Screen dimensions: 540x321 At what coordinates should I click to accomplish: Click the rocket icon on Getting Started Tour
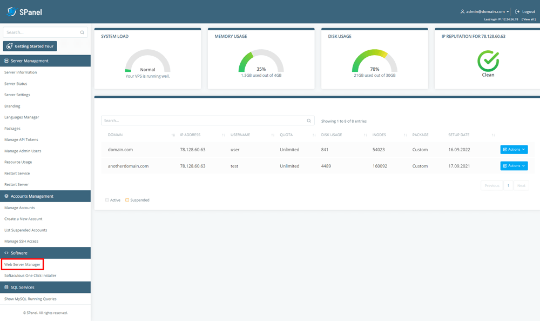point(9,46)
